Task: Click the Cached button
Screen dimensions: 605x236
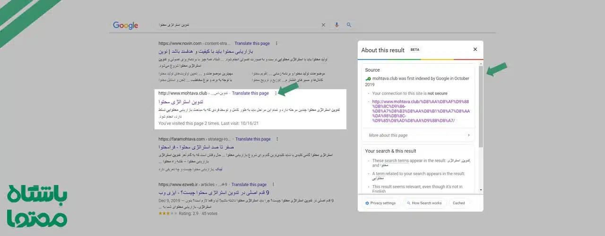Action: [x=458, y=203]
